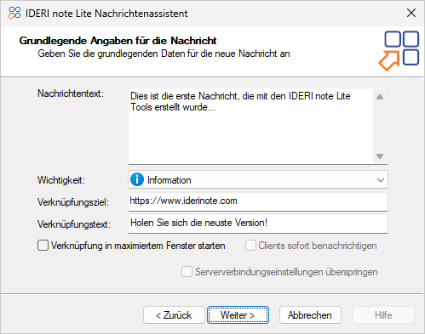Screen dimensions: 425x334
Task: Click the Hilfe button
Action: [x=383, y=314]
